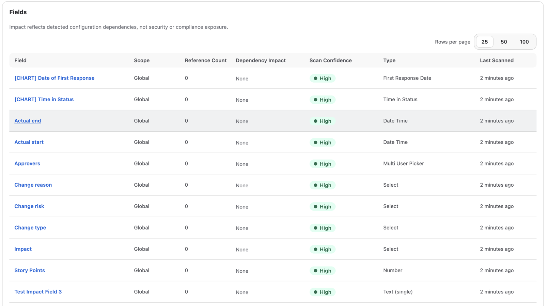Switch to 50 rows per page

pos(504,41)
